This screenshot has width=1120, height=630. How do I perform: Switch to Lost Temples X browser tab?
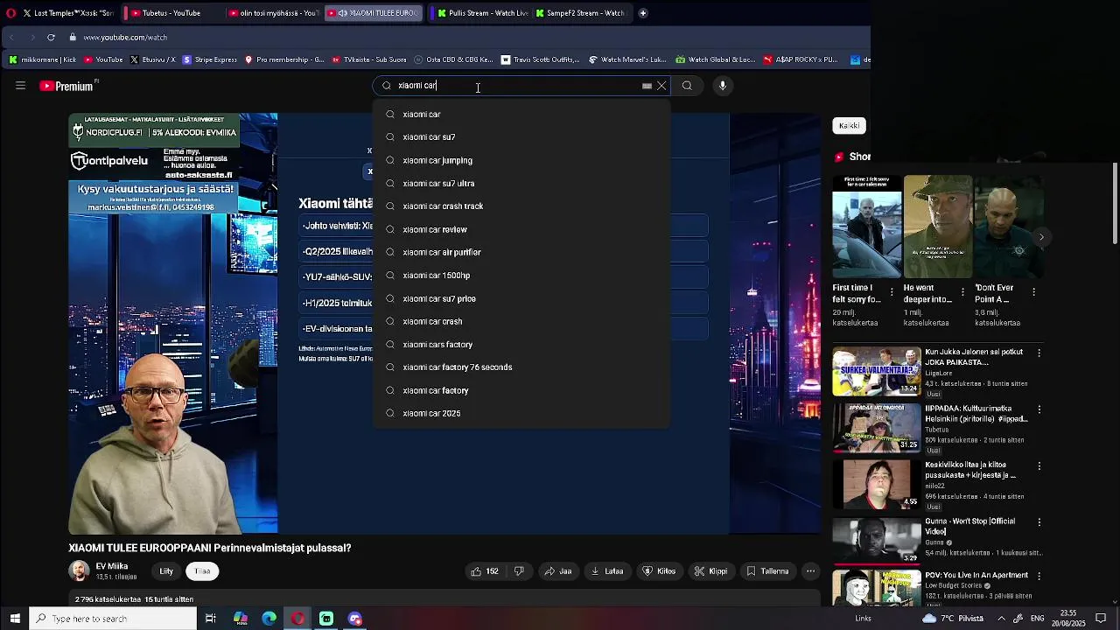pos(68,13)
